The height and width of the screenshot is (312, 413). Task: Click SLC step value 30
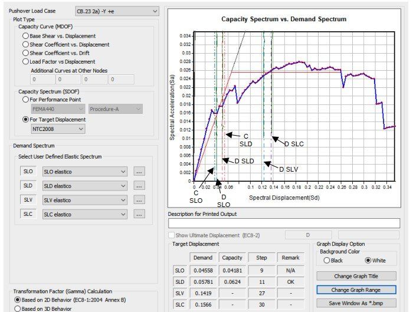(261, 305)
